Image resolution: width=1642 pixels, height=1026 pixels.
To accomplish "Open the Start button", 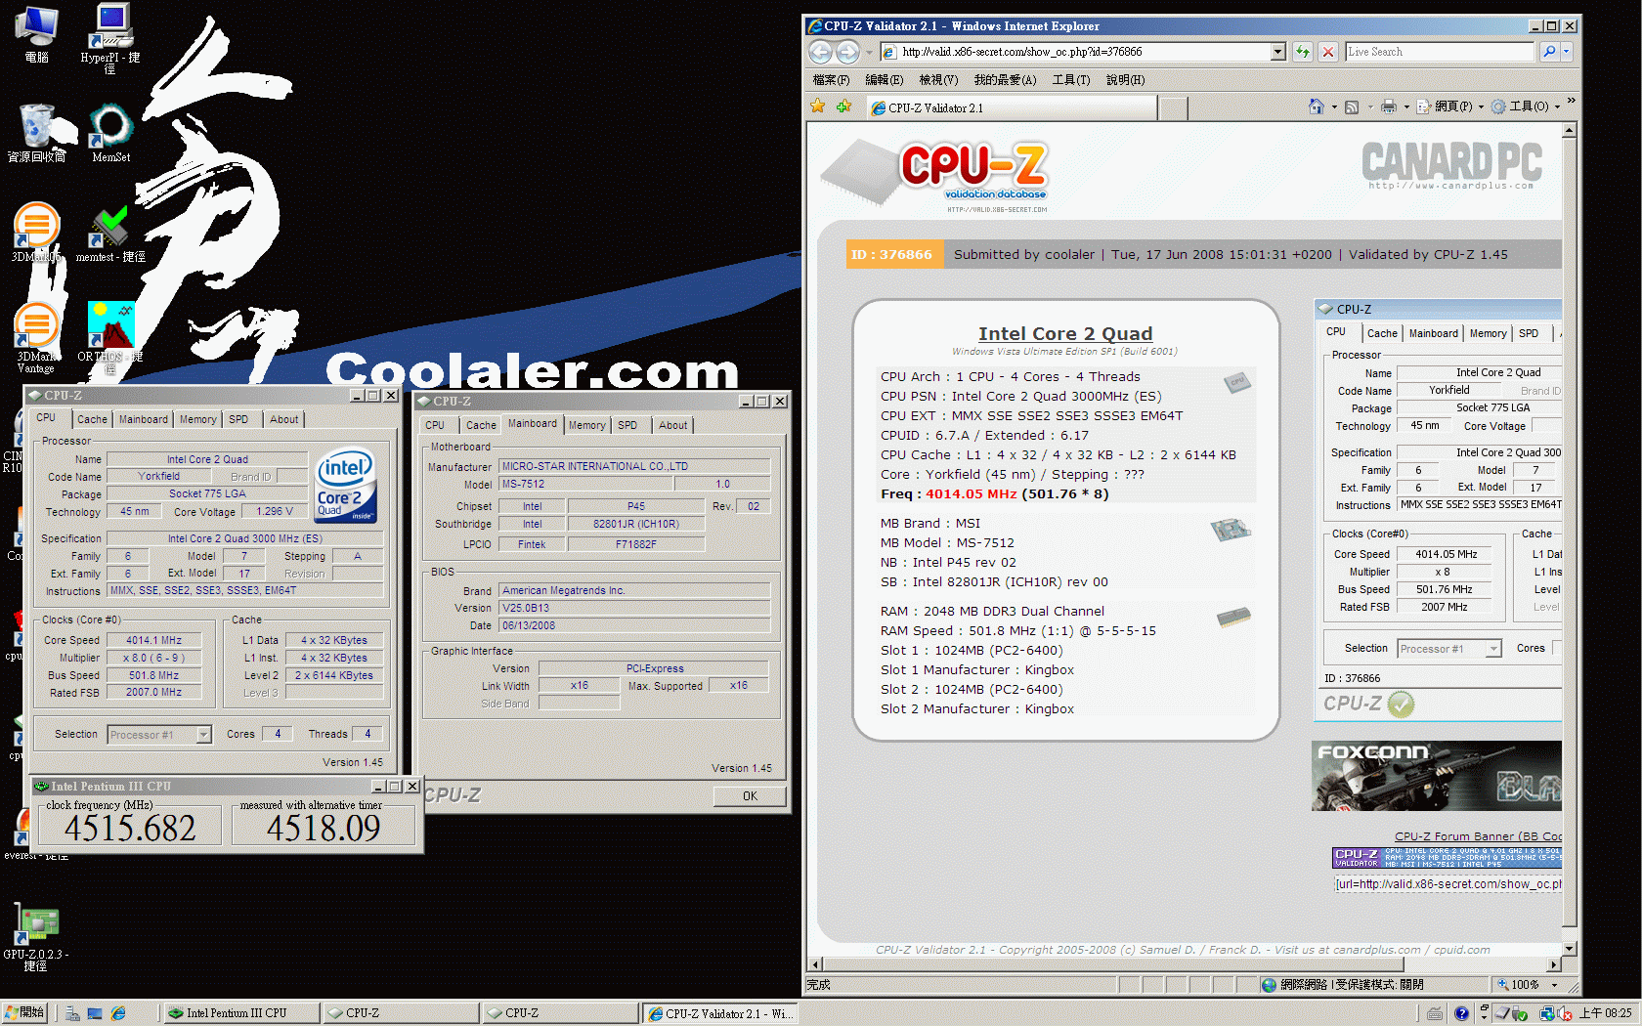I will (x=24, y=1013).
